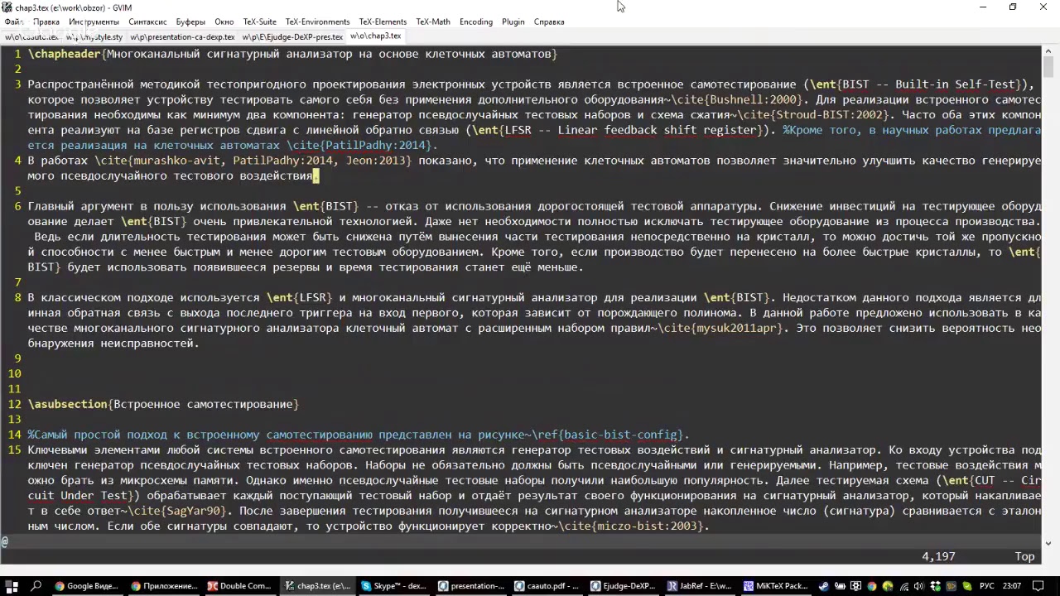Switch to Double Commander in taskbar
This screenshot has height=596, width=1060.
[x=240, y=586]
